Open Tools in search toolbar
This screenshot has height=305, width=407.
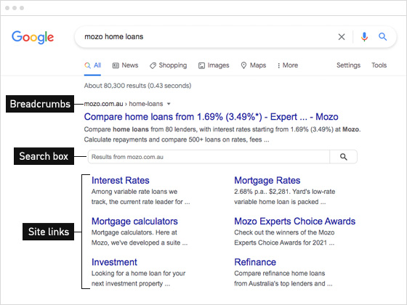[x=379, y=65]
